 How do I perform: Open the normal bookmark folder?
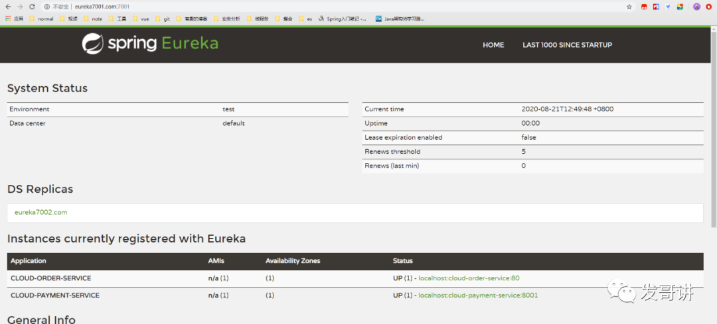tap(42, 19)
